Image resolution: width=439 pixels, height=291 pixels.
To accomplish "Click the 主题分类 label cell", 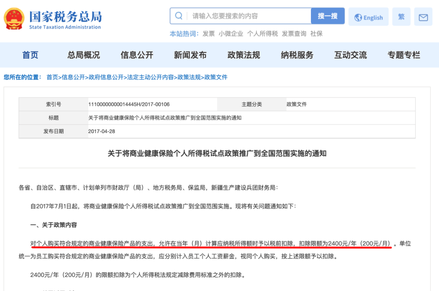I will (252, 104).
